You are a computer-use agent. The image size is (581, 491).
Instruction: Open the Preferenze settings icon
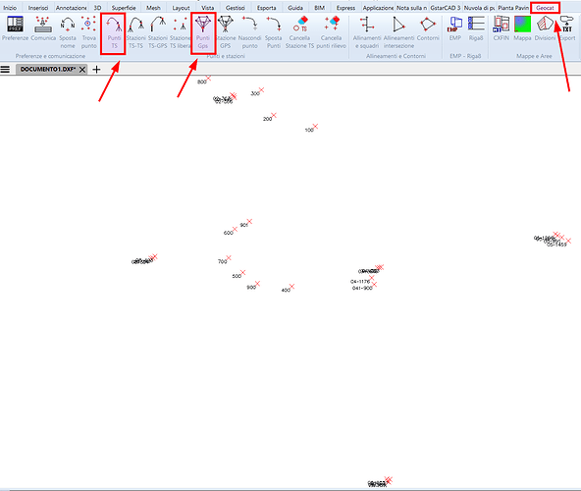click(15, 31)
